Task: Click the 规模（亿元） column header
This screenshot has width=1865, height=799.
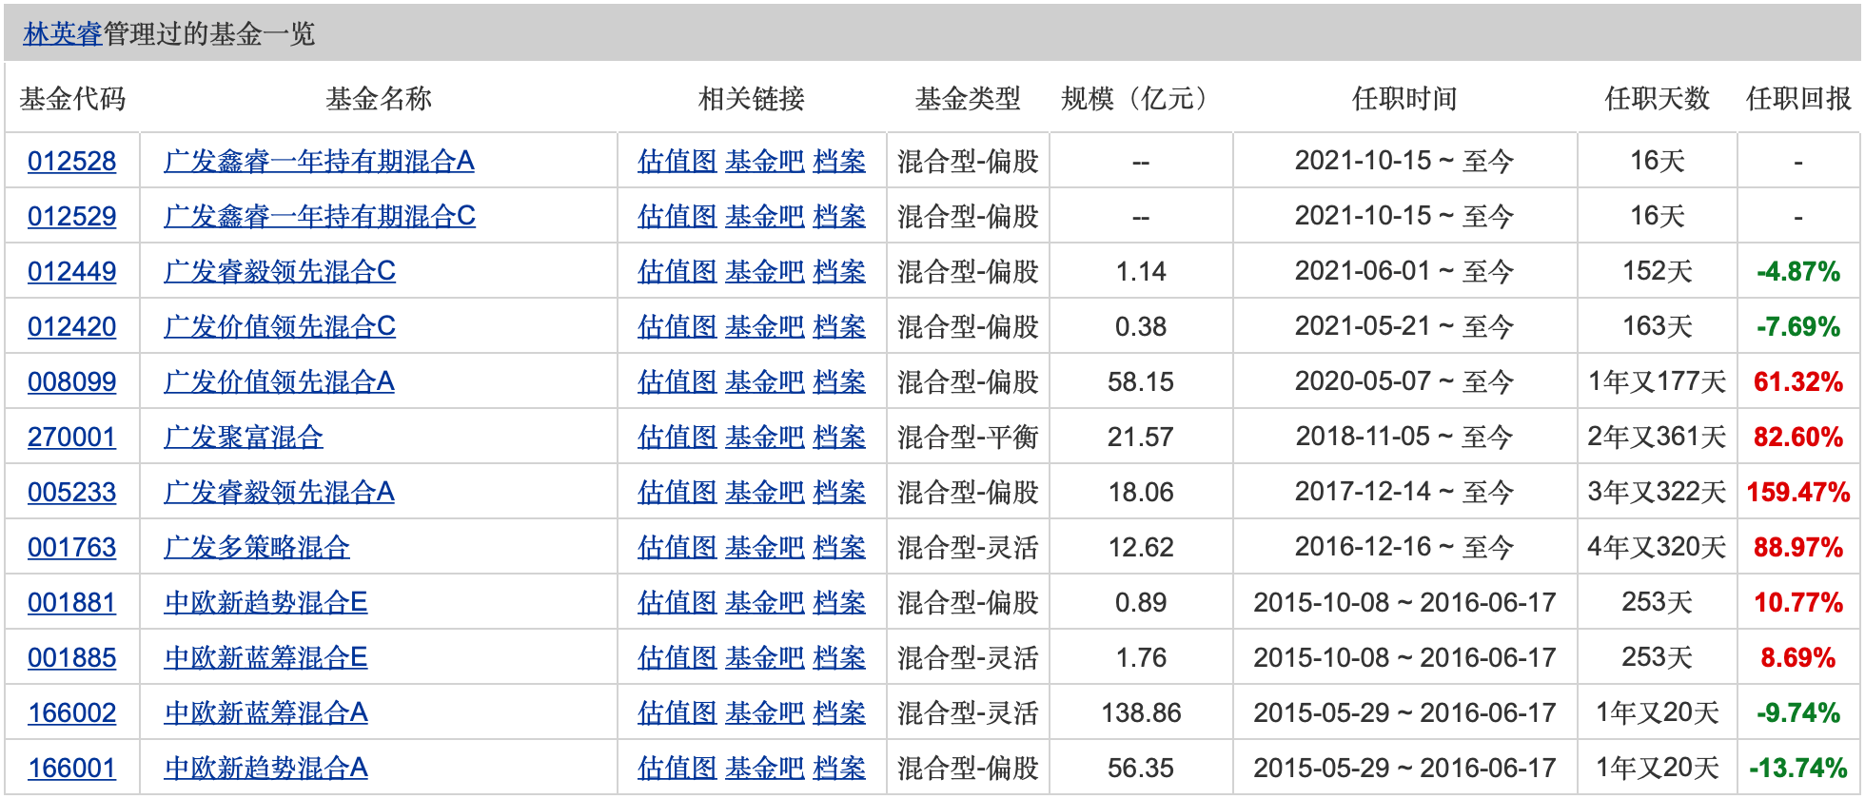Action: 1140,99
